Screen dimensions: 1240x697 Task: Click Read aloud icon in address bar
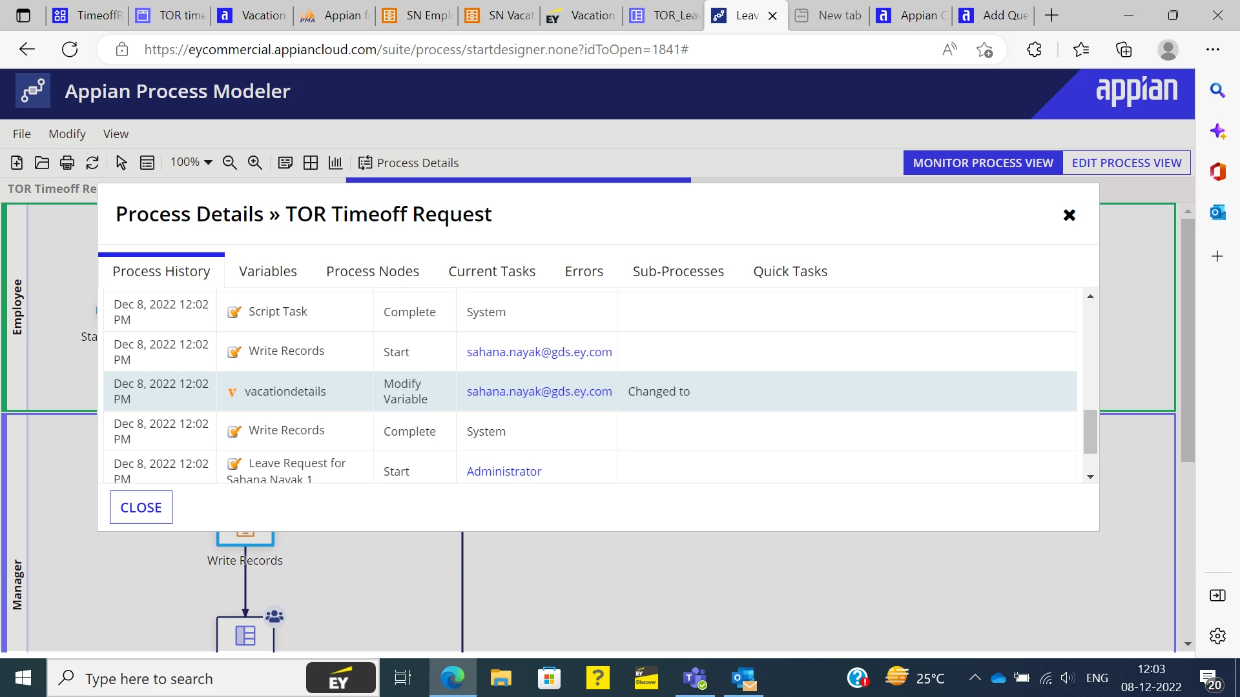pos(949,50)
